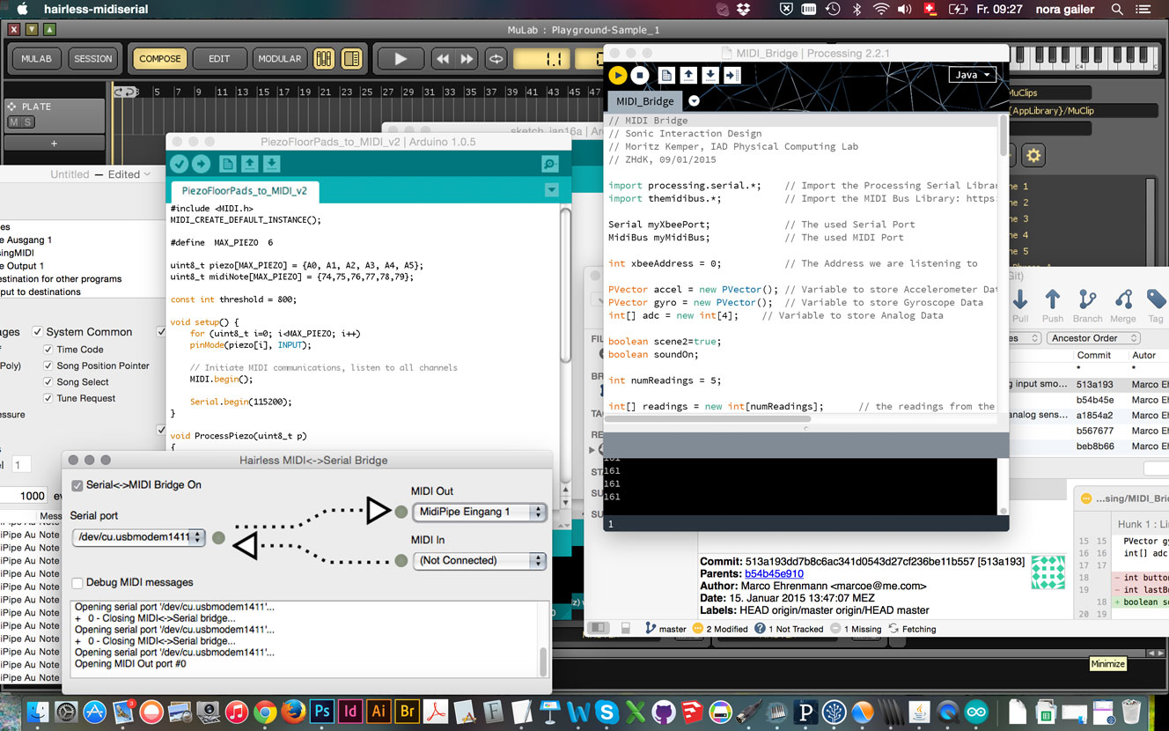Click Processing's Open sketch up-arrow icon

[688, 76]
